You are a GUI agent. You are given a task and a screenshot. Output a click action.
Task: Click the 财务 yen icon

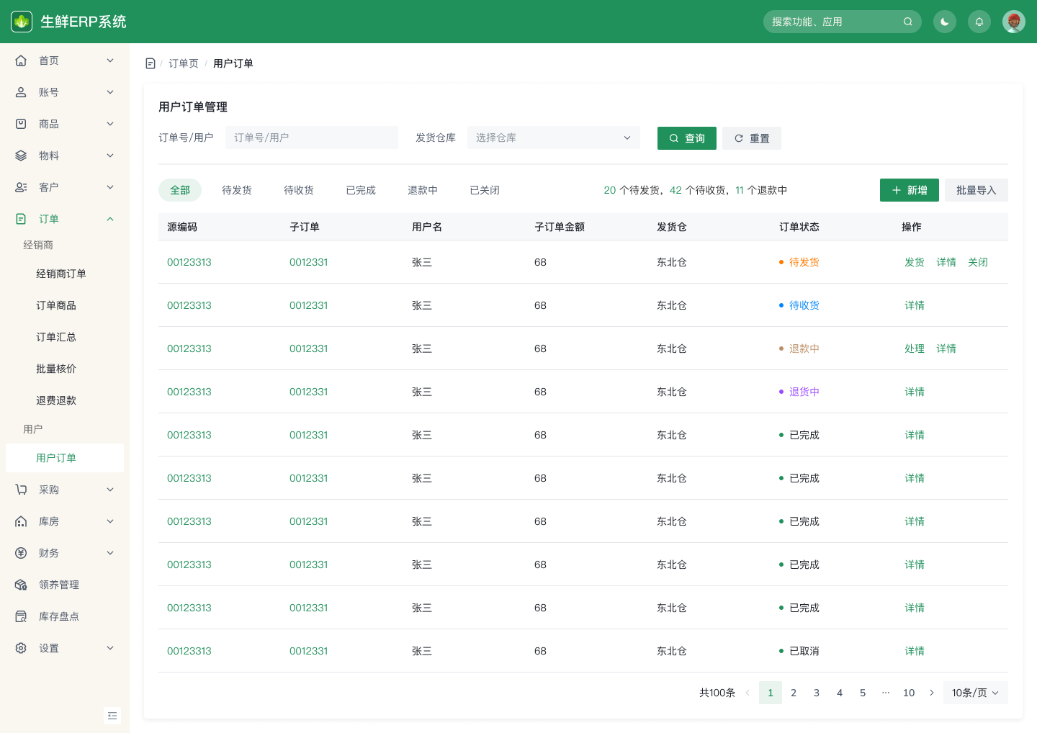point(21,553)
